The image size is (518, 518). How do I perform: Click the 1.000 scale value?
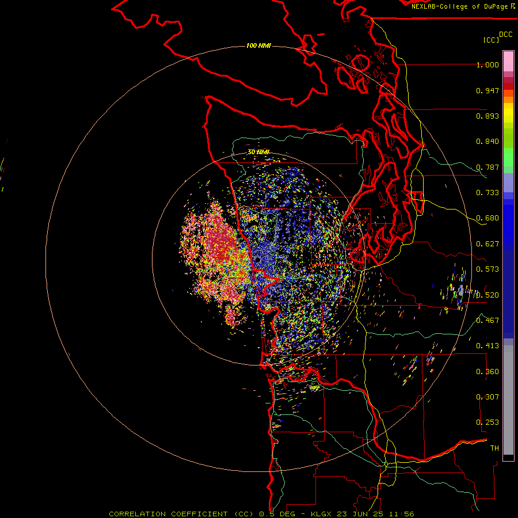(x=487, y=64)
